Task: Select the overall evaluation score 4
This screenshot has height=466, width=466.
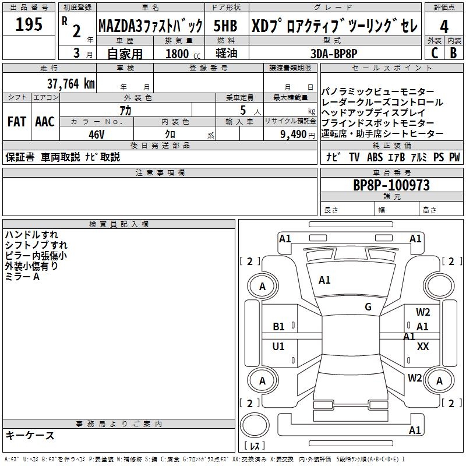Action: coord(444,26)
